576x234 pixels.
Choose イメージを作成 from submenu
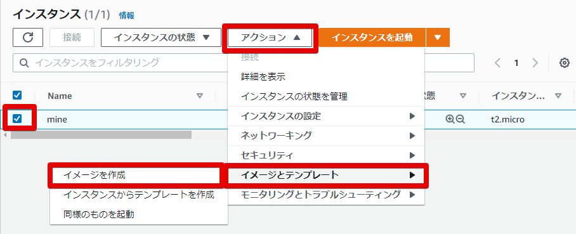pos(136,175)
